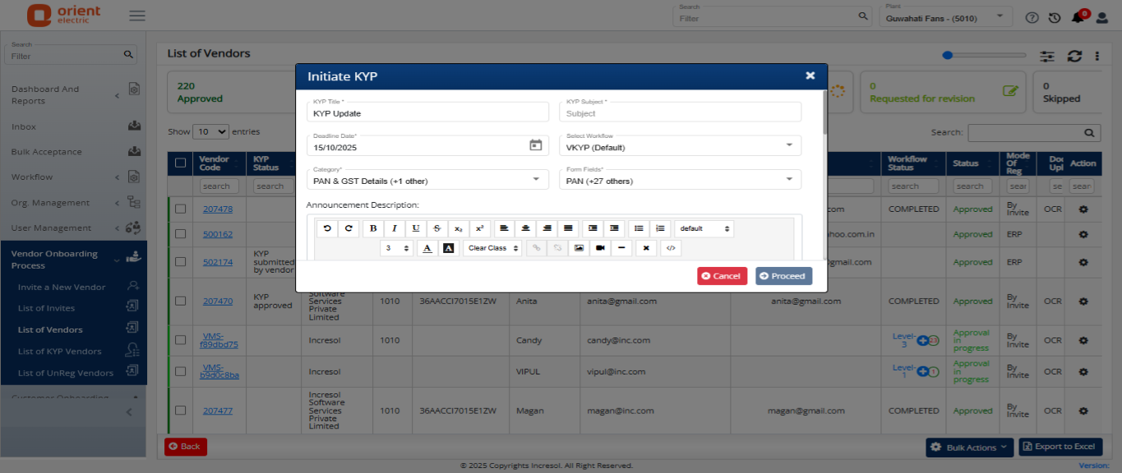The height and width of the screenshot is (473, 1122).
Task: Toggle bold formatting in description editor
Action: pyautogui.click(x=373, y=228)
